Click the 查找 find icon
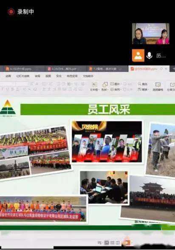This screenshot has height=250, width=175. click(x=143, y=84)
